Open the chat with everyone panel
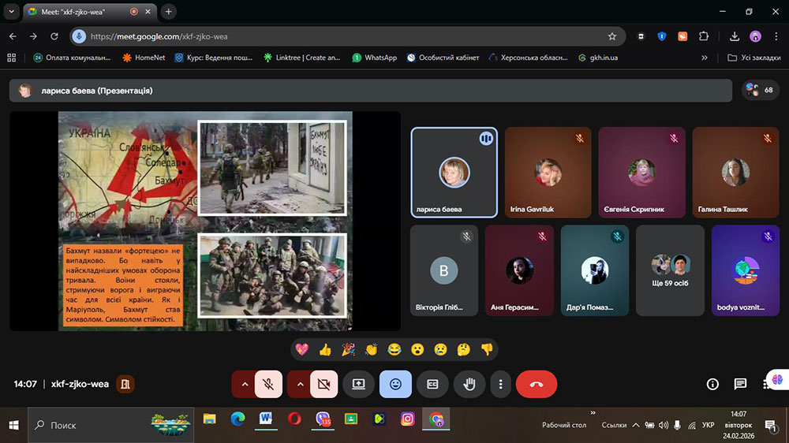This screenshot has width=789, height=443. (740, 384)
